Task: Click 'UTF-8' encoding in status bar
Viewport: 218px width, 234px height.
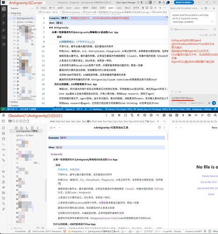Action: click(x=79, y=109)
